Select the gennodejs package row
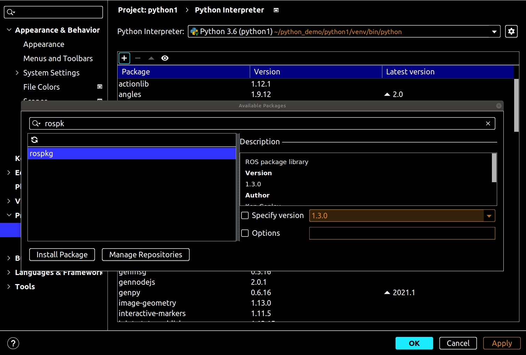This screenshot has width=526, height=355. [316, 282]
